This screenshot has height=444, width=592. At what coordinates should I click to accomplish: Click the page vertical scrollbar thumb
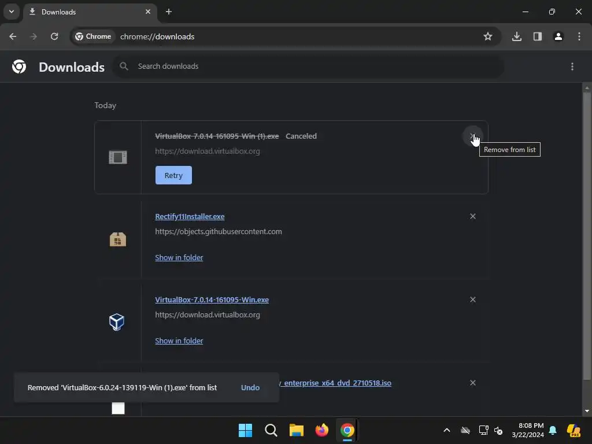(x=587, y=236)
